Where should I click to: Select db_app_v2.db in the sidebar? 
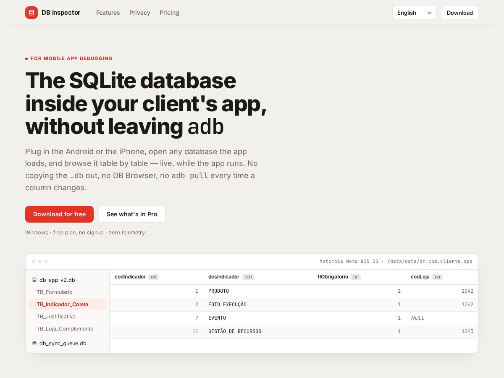point(67,280)
